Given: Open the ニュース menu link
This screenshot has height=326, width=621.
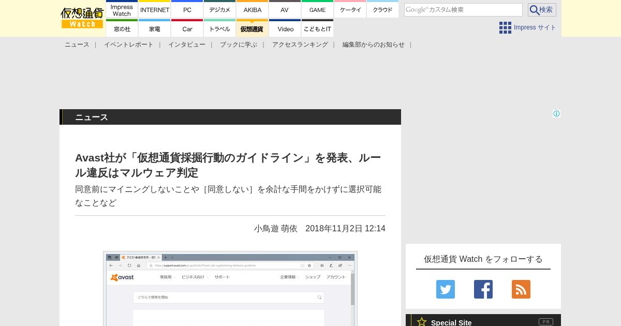Looking at the screenshot, I should pyautogui.click(x=77, y=45).
